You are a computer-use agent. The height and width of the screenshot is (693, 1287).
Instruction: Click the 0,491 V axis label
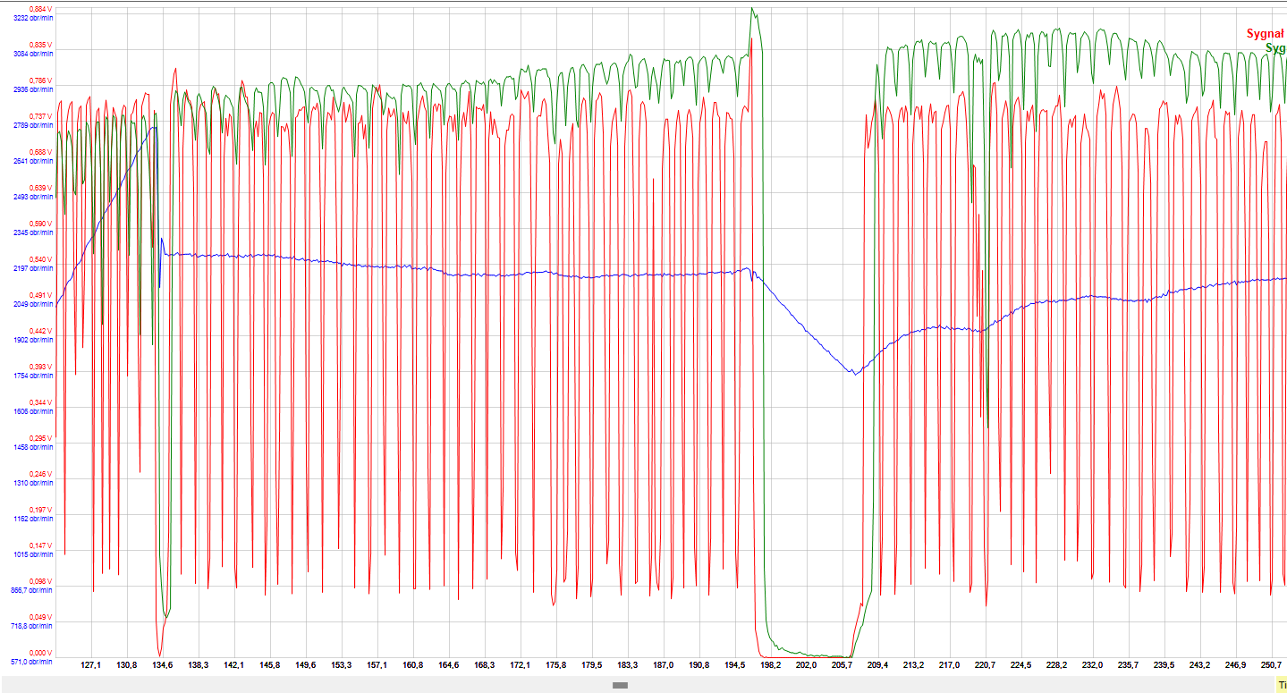[41, 295]
